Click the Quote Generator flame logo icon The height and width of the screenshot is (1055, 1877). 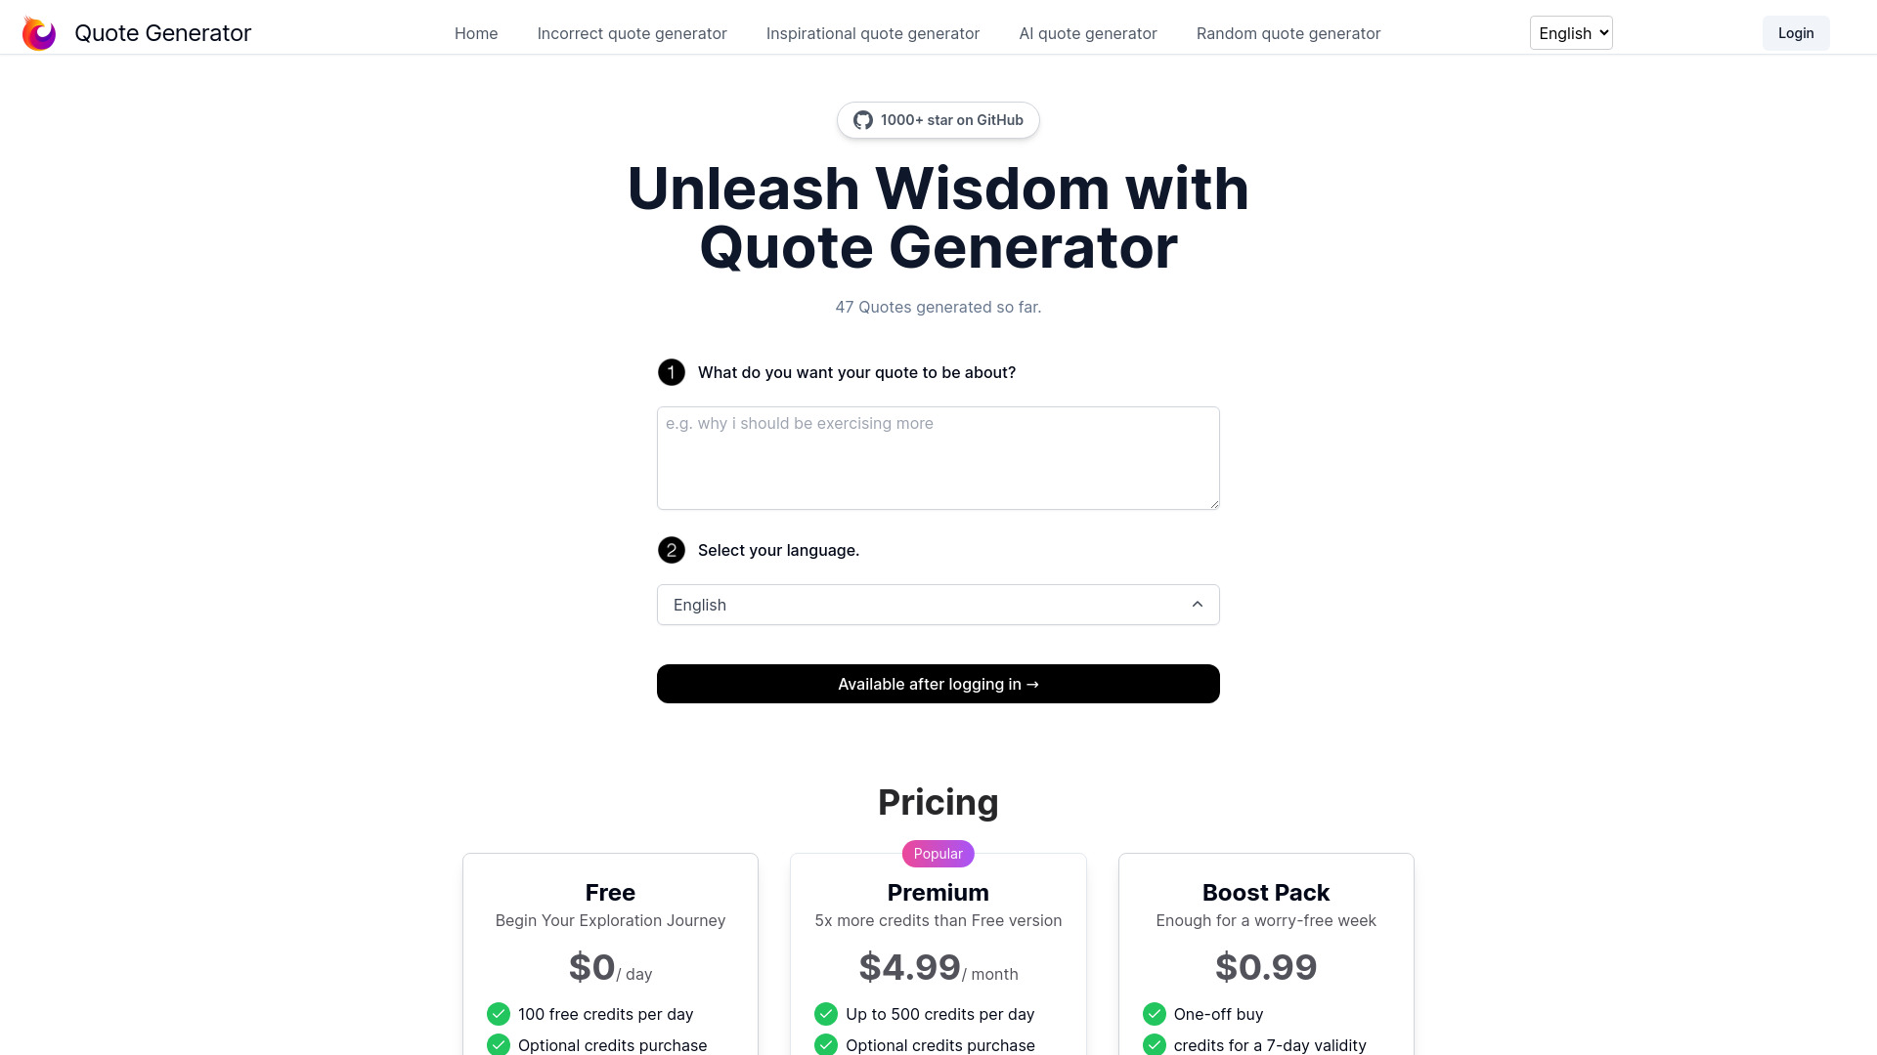(x=39, y=32)
